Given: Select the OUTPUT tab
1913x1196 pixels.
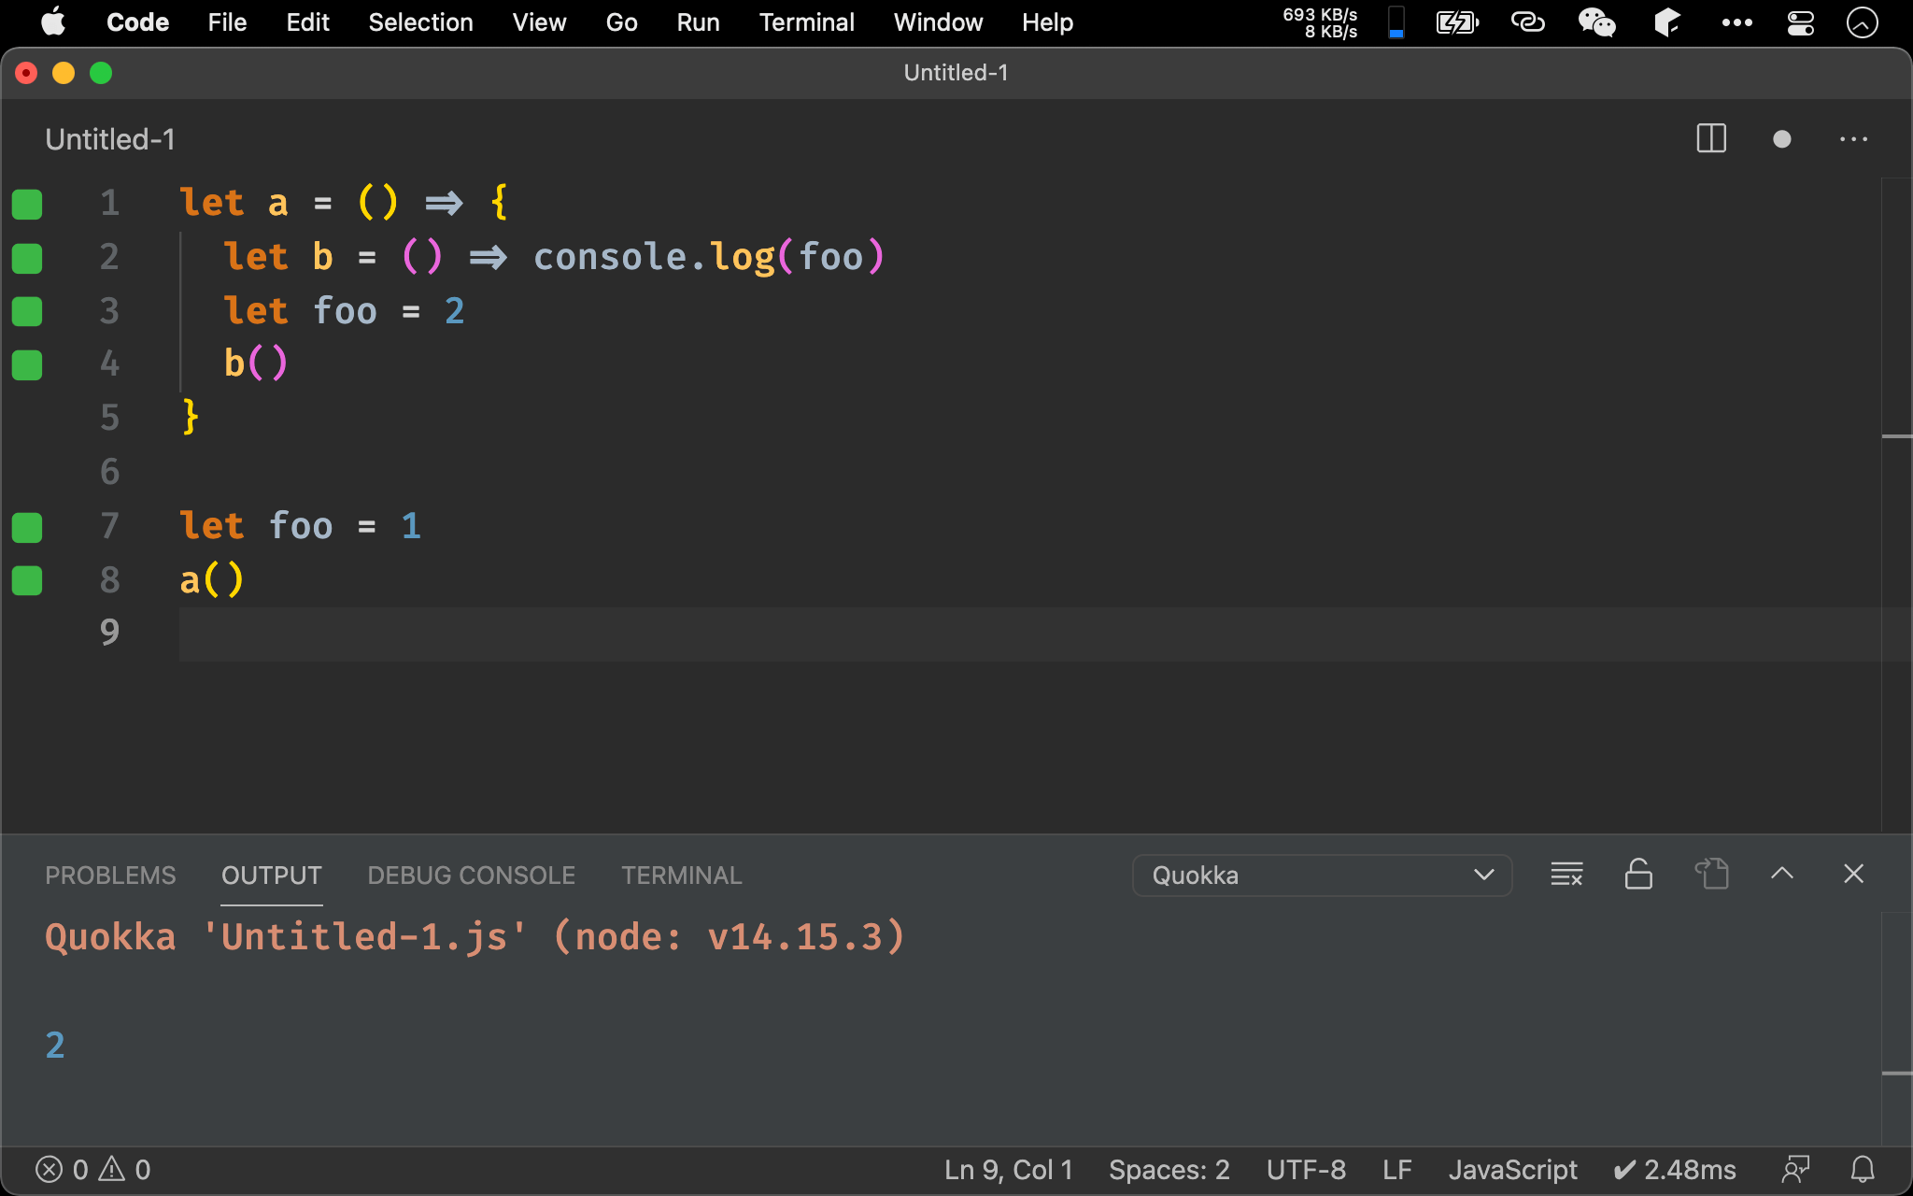Looking at the screenshot, I should coord(270,874).
